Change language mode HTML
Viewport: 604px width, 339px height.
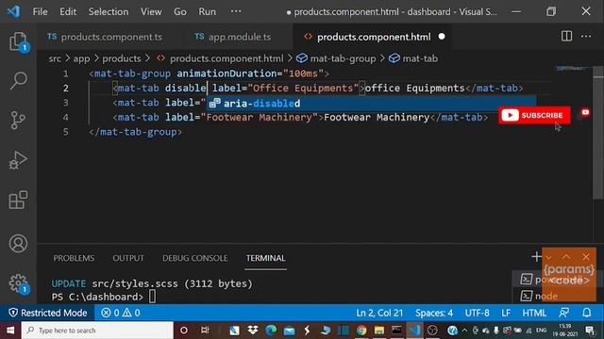pos(534,313)
